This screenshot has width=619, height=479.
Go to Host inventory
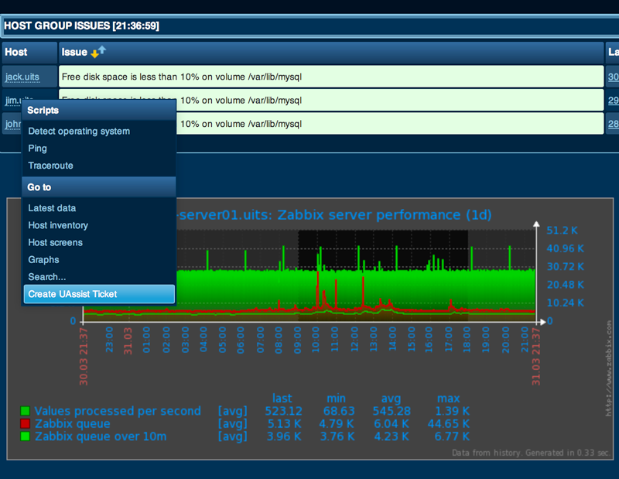58,225
